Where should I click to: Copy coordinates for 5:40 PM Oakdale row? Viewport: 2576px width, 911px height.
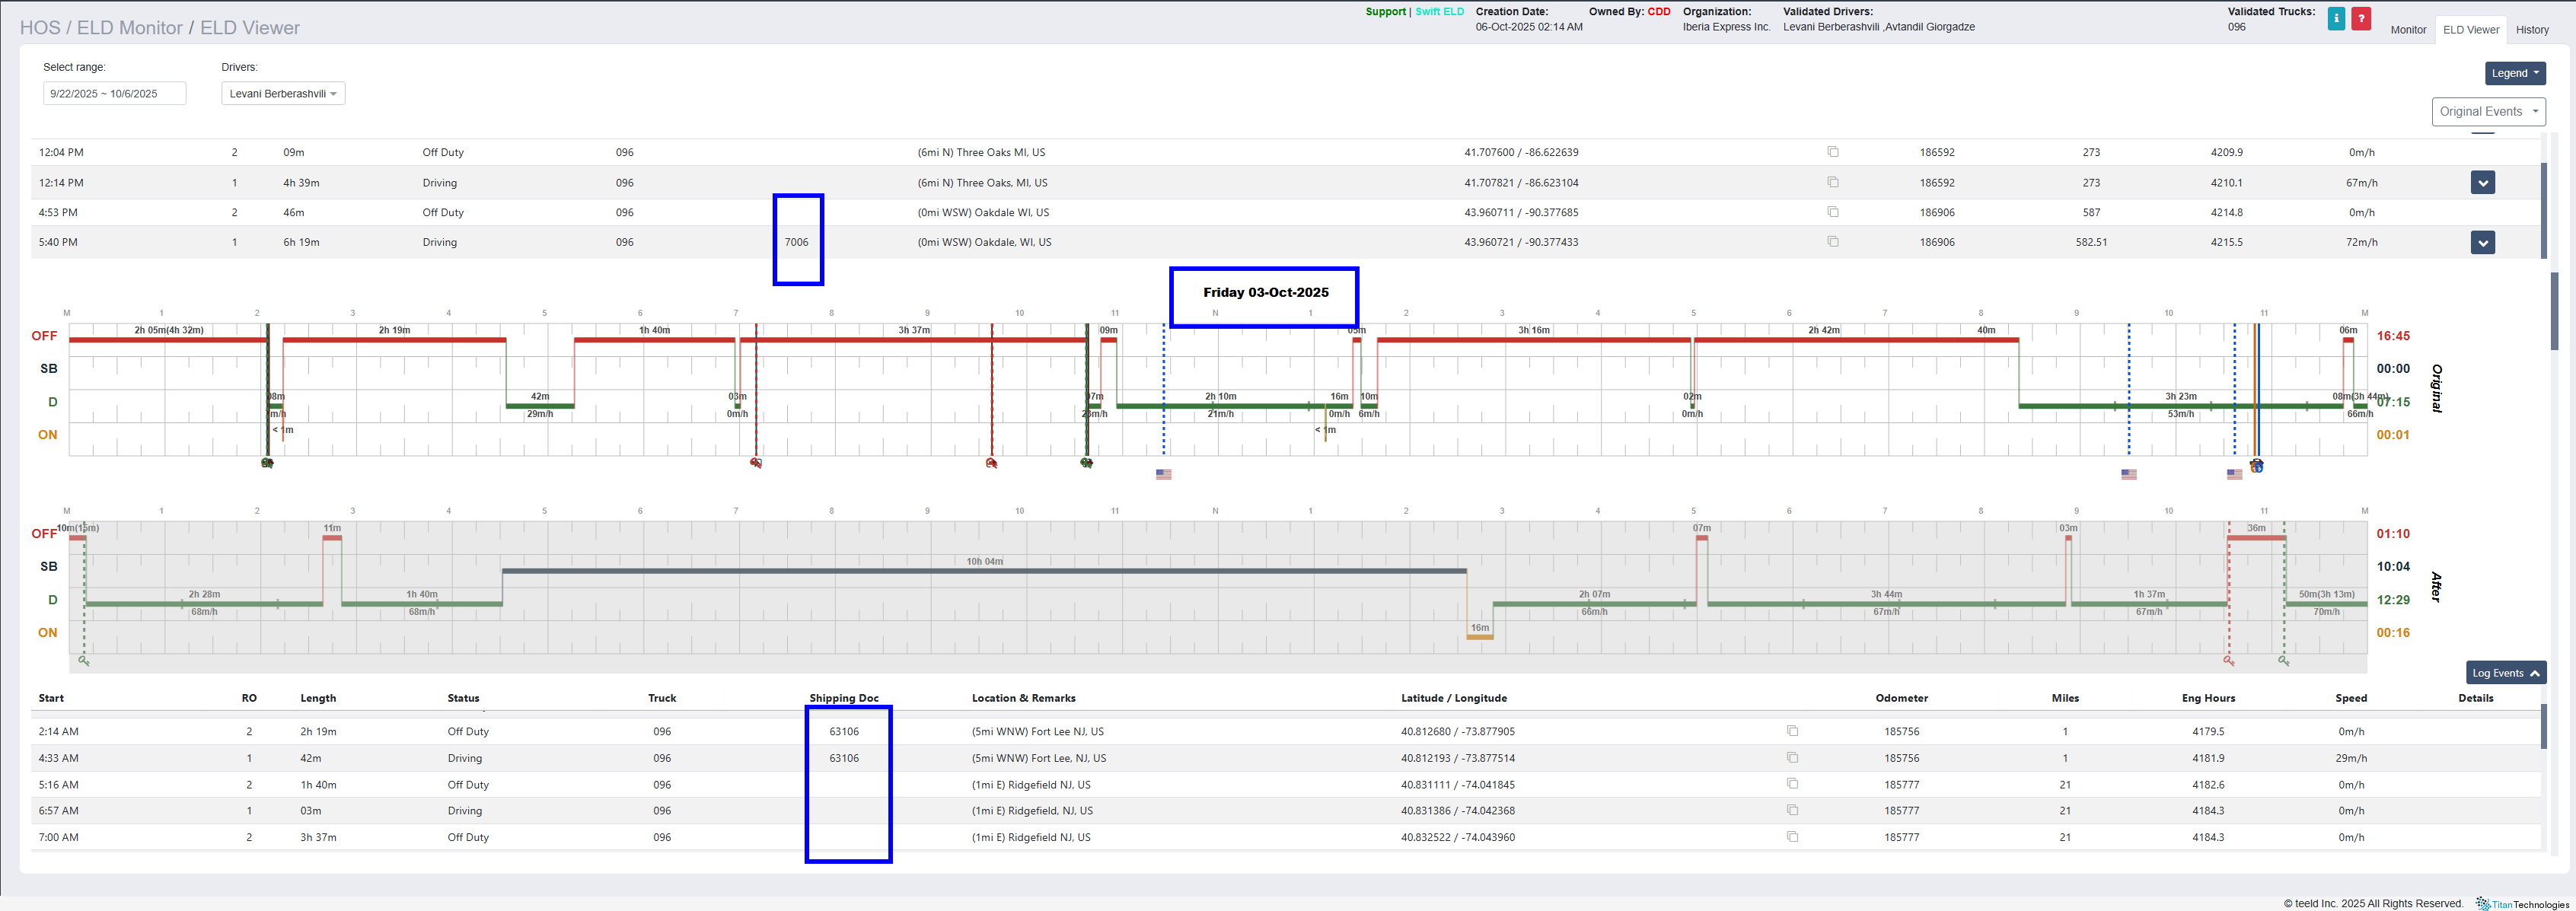(x=1833, y=242)
